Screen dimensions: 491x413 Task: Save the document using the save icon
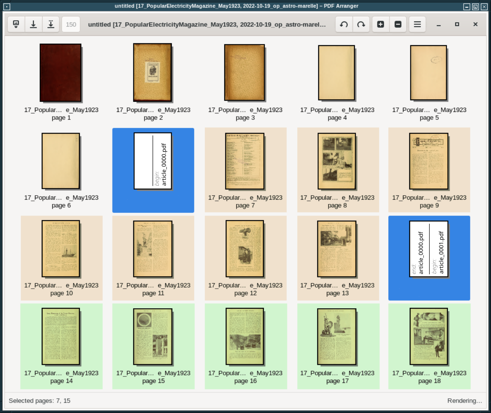click(33, 24)
